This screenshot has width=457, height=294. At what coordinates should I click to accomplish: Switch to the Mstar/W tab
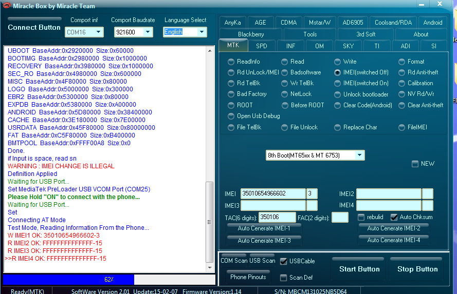[x=320, y=23]
